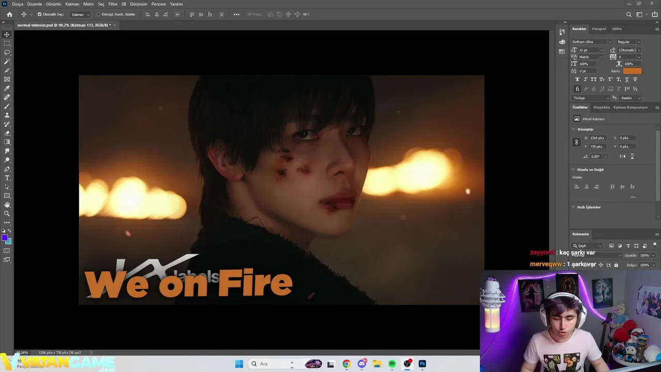Select the Horizontal Type tool

pos(7,178)
